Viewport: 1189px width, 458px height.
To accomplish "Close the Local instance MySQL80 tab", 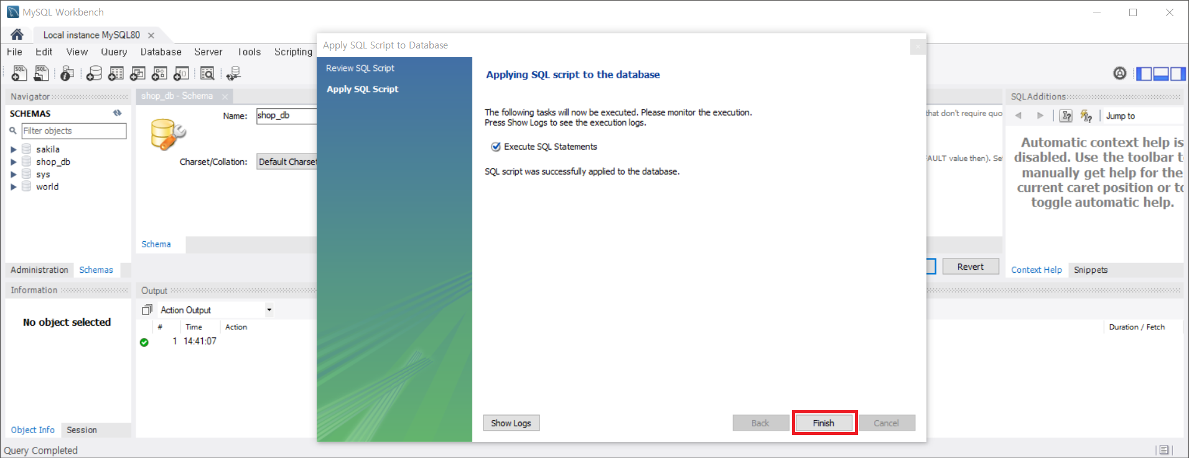I will click(x=151, y=35).
